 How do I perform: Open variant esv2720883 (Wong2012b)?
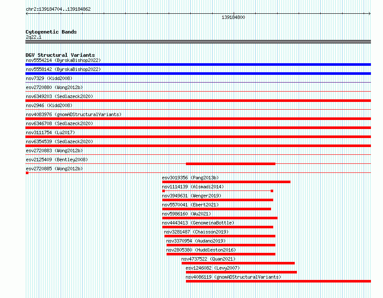coord(54,151)
